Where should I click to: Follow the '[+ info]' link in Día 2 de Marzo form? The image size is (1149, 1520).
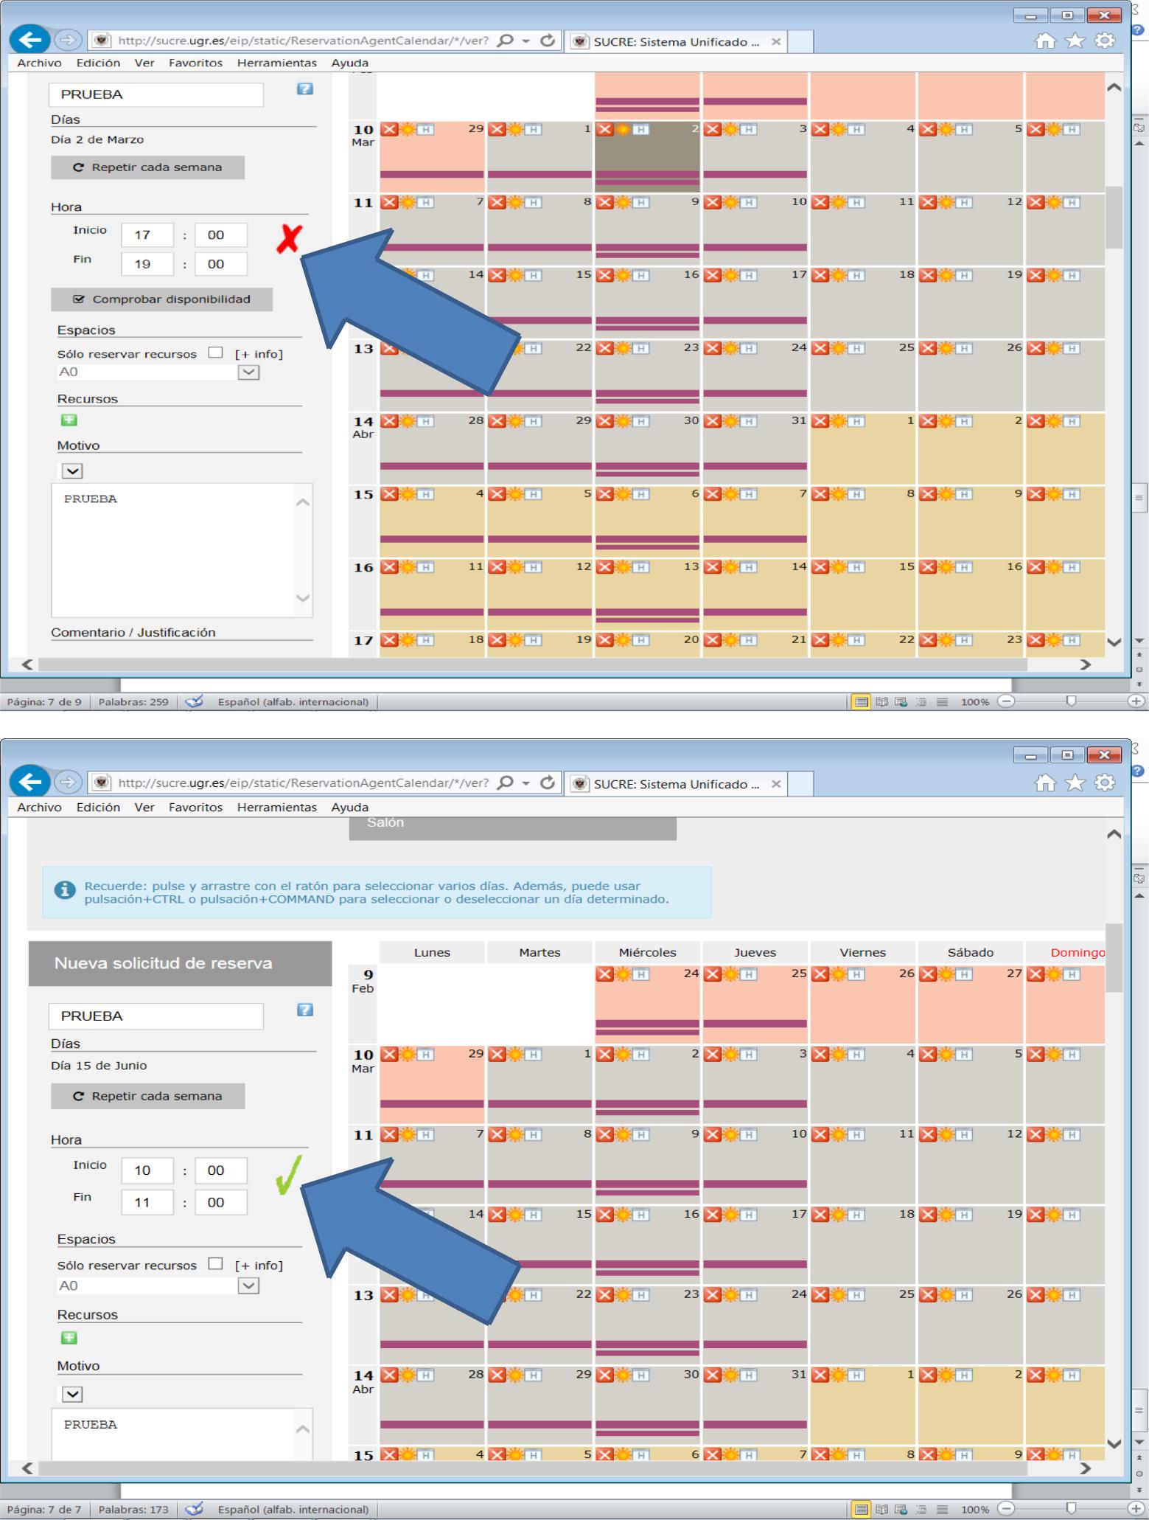tap(259, 354)
